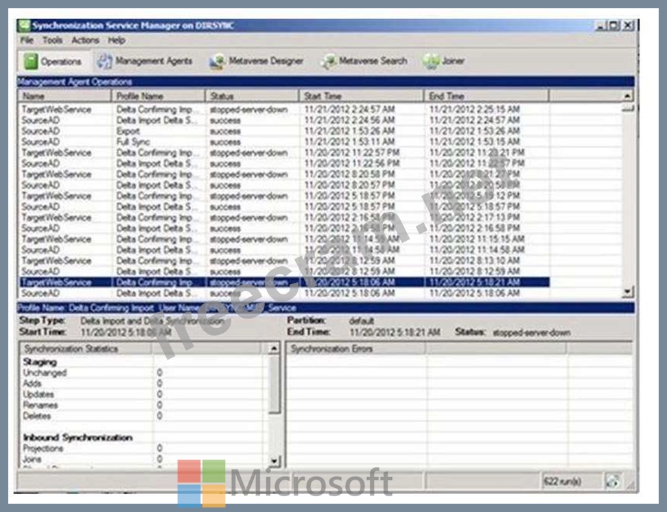Image resolution: width=667 pixels, height=512 pixels.
Task: Sort by Profile Name column header
Action: (x=159, y=96)
